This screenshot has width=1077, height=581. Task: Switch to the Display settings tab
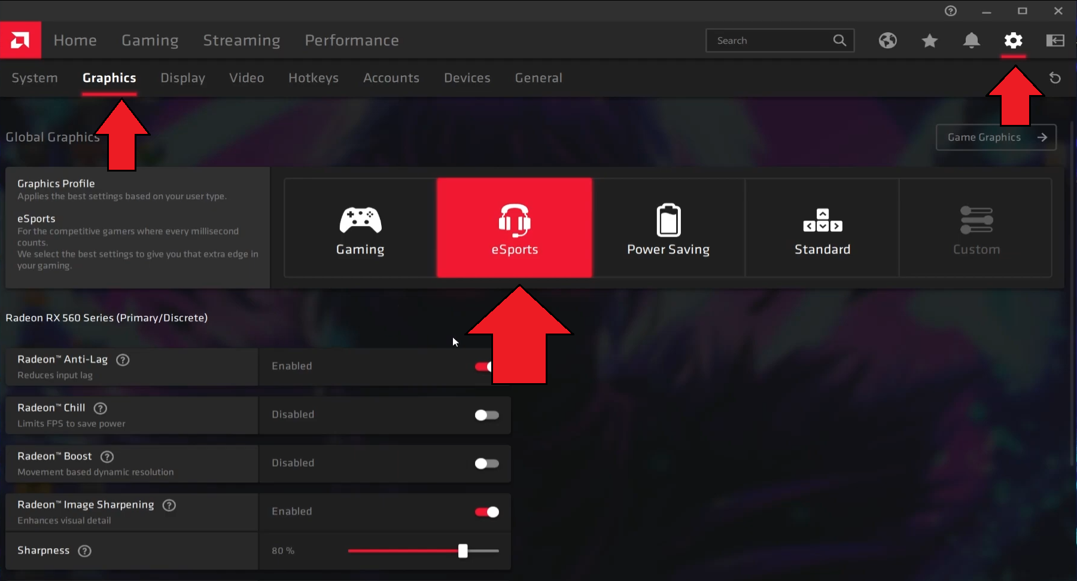tap(183, 78)
